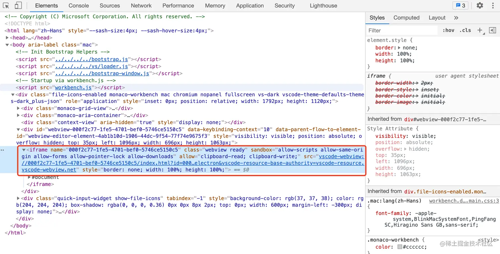Switch to the Console tab

coord(79,6)
